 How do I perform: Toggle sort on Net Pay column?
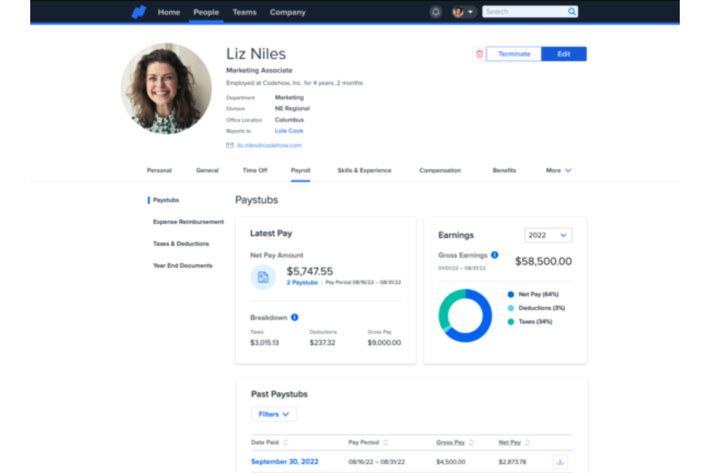click(527, 442)
